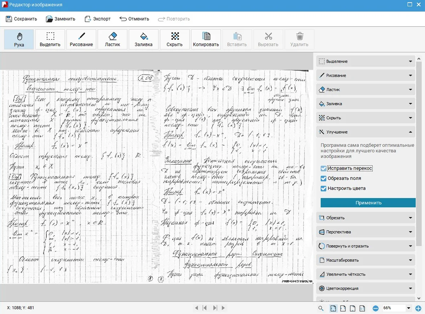Open the 66% zoom level dropdown
This screenshot has height=314, width=425.
pos(409,308)
